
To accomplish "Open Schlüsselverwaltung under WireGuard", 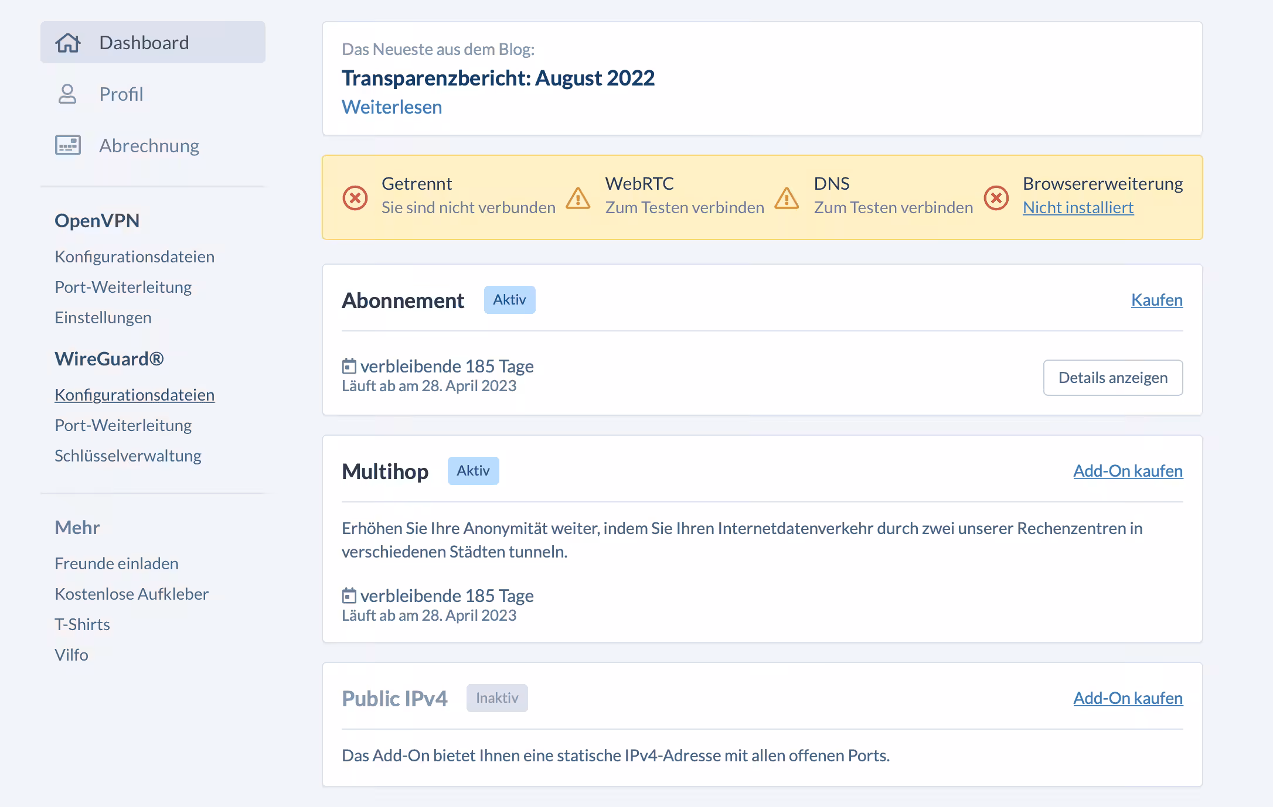I will click(128, 455).
